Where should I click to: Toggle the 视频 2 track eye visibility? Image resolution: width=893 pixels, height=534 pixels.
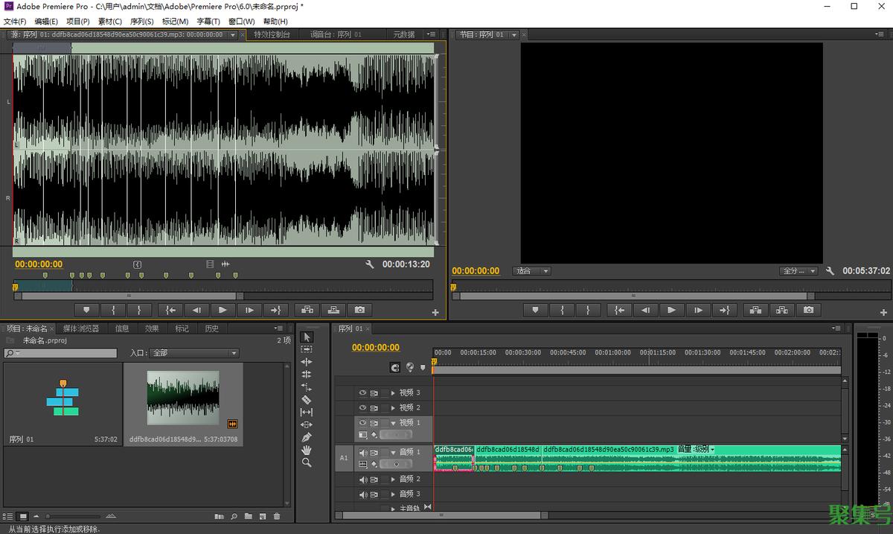pos(363,407)
